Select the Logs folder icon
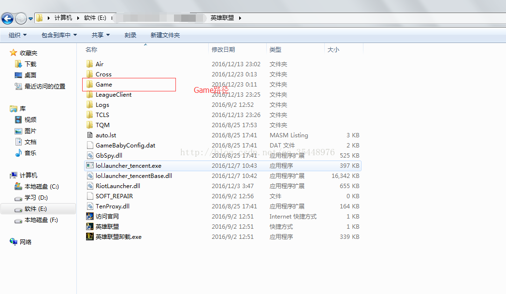Image resolution: width=506 pixels, height=294 pixels. [90, 104]
